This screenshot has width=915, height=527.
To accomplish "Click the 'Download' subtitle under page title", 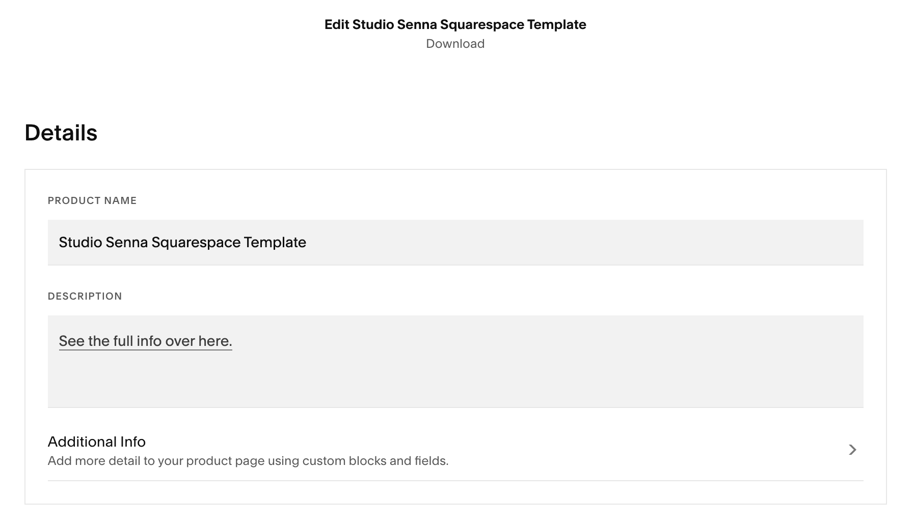I will [455, 44].
